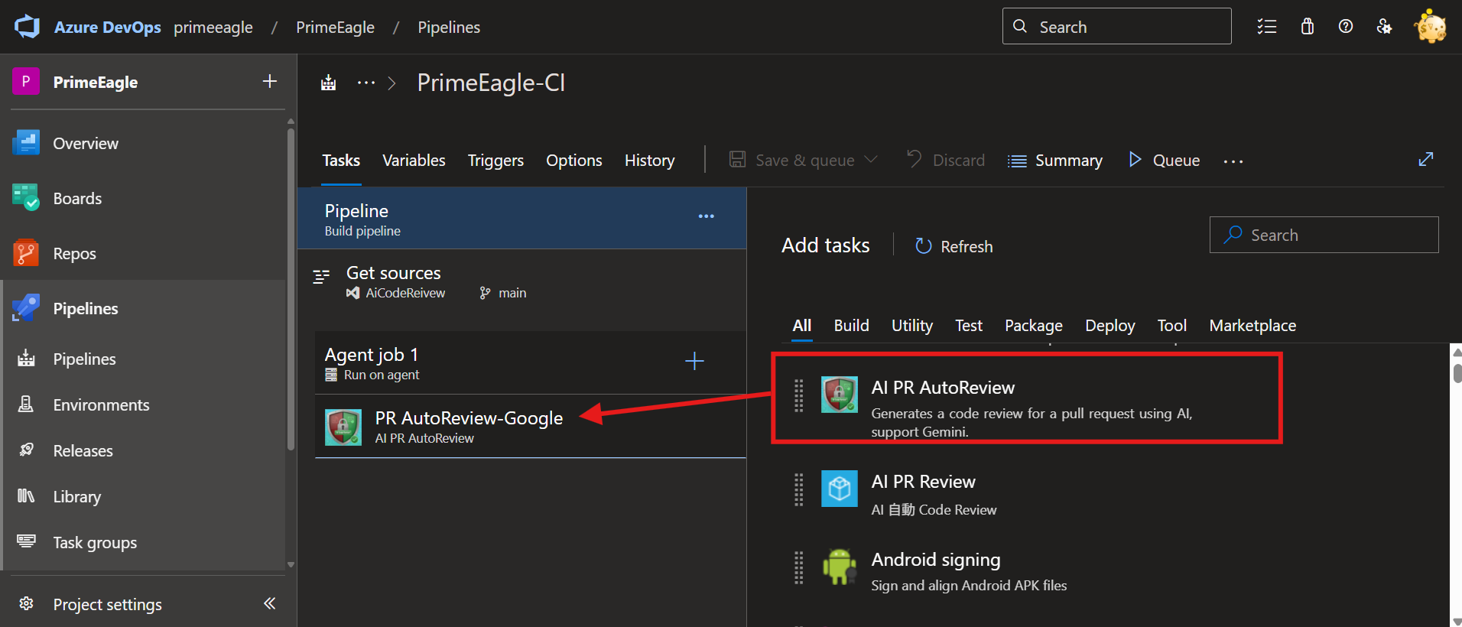Image resolution: width=1462 pixels, height=627 pixels.
Task: Open the Marketplace shopping bag icon
Action: [x=1308, y=27]
